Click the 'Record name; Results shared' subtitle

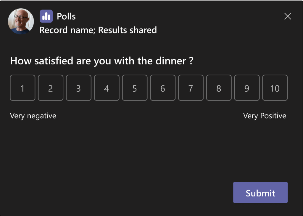pyautogui.click(x=98, y=30)
